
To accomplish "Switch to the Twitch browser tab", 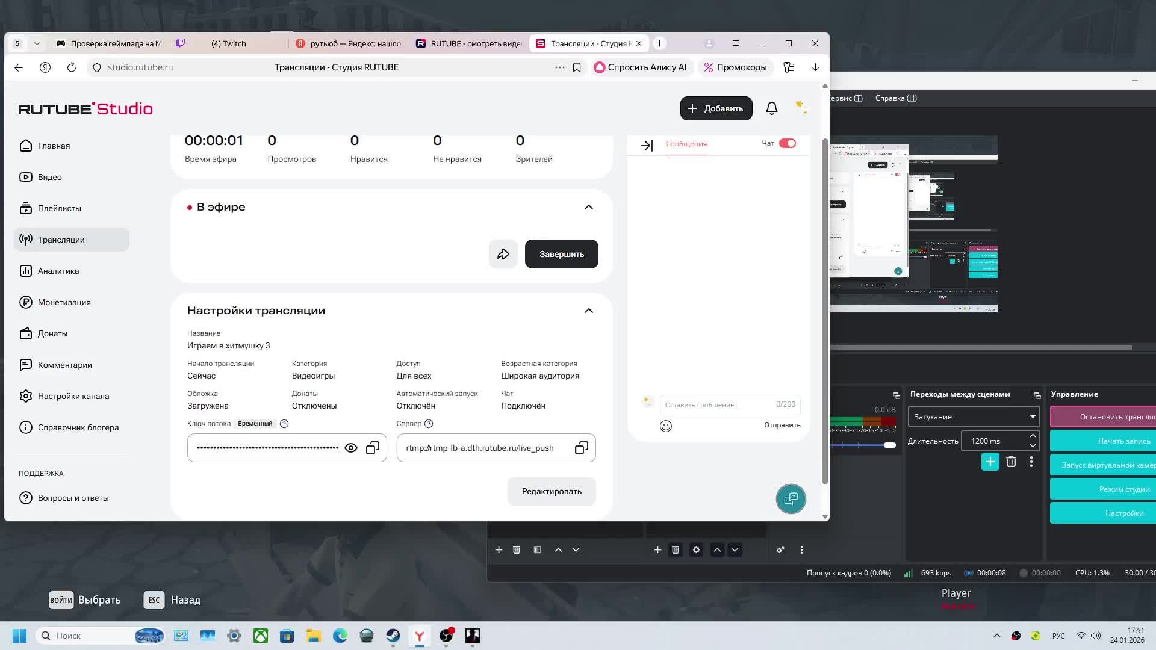I will pyautogui.click(x=229, y=43).
